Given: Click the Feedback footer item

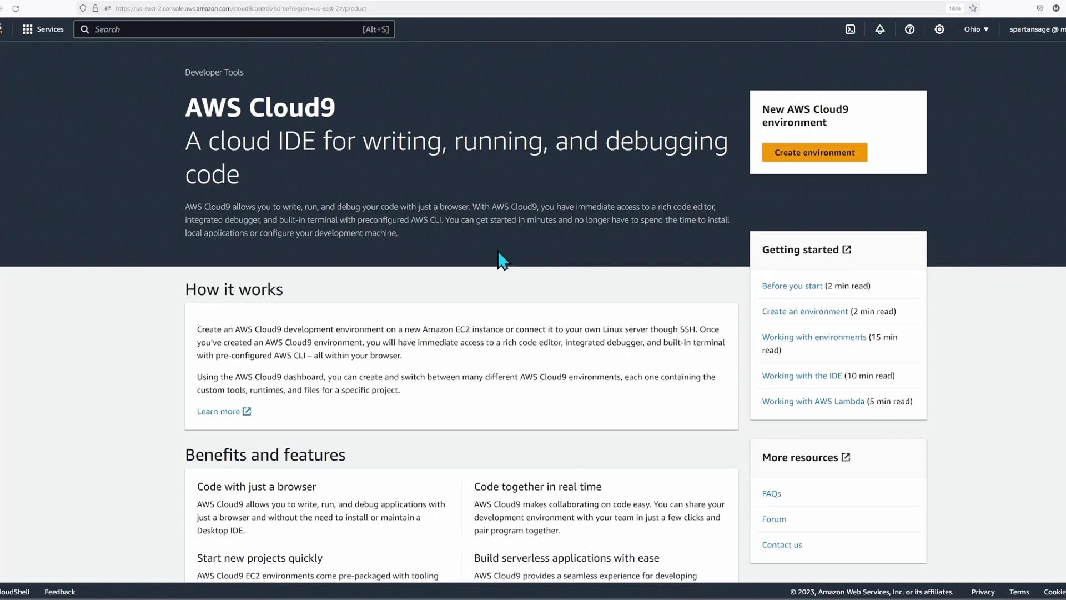Looking at the screenshot, I should 59,592.
